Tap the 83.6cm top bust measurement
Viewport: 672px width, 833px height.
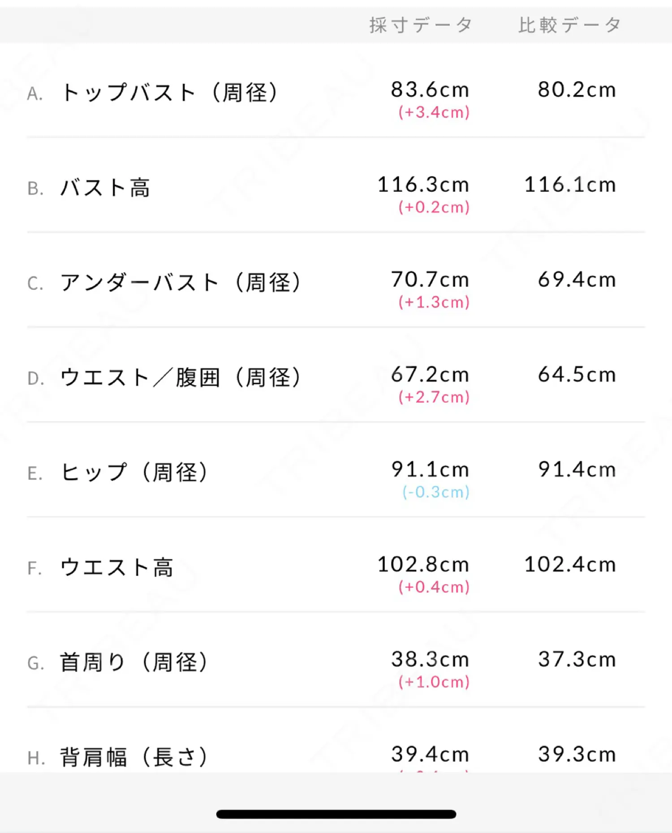430,90
